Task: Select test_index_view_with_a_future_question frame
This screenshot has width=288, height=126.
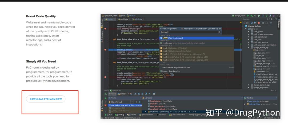Action: [x=125, y=105]
